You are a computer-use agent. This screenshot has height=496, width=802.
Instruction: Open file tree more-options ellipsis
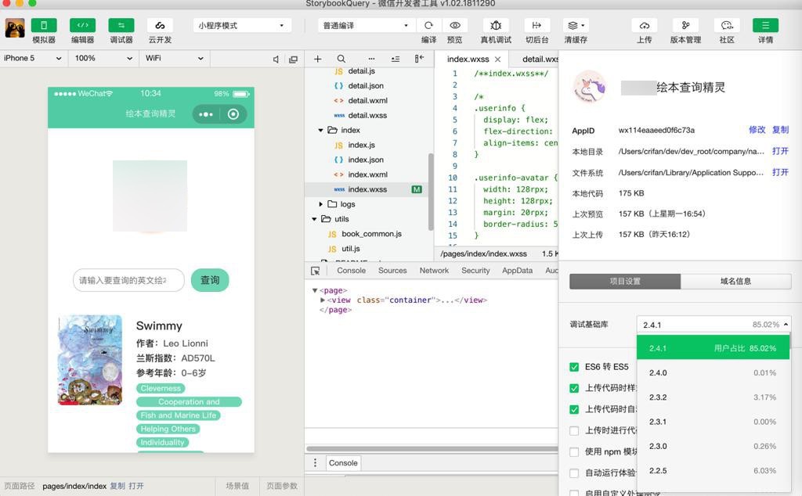(x=371, y=59)
